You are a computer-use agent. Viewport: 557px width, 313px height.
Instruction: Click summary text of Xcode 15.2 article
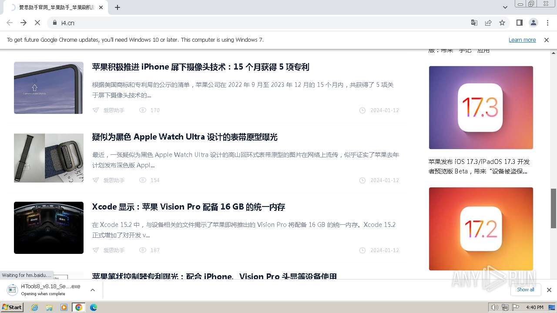(x=244, y=230)
